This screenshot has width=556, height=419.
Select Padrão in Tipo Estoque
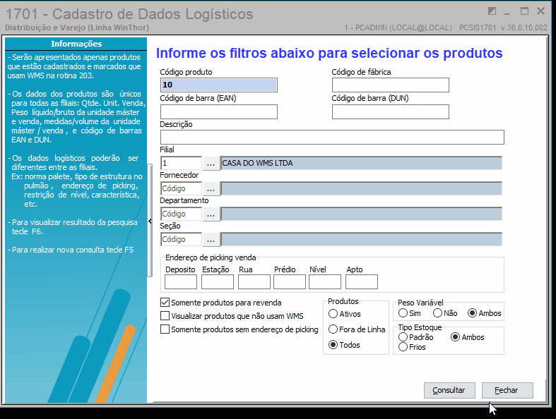[403, 337]
